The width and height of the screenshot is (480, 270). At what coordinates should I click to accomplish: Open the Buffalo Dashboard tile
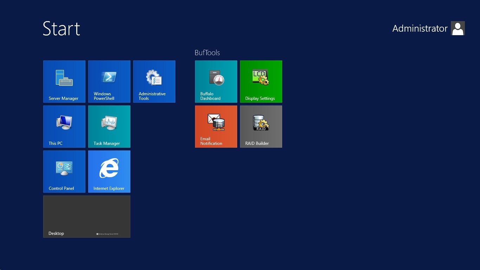pyautogui.click(x=216, y=82)
